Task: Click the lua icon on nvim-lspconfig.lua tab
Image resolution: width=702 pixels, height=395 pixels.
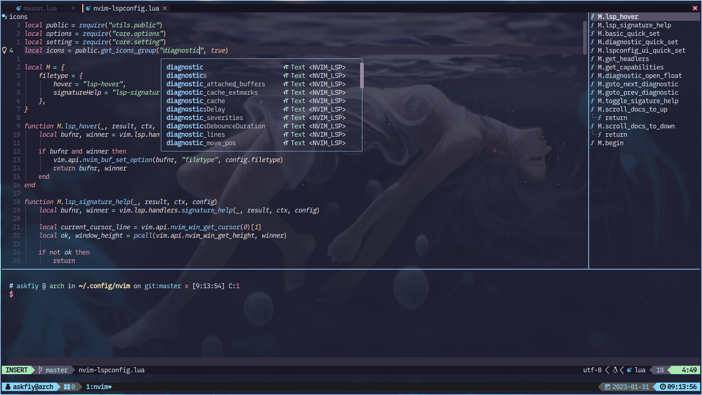Action: pos(88,8)
